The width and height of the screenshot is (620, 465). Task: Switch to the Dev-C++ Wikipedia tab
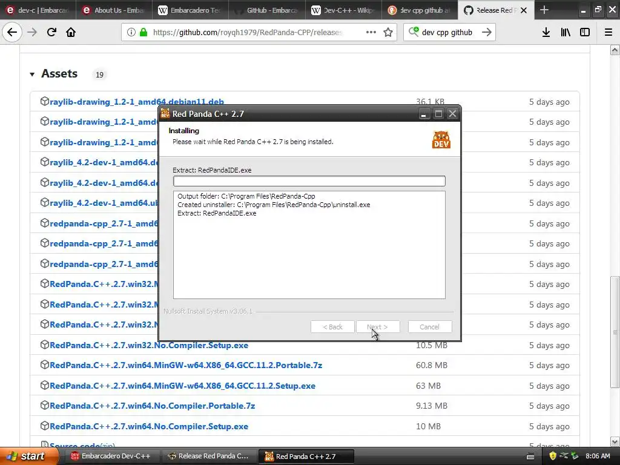tap(343, 10)
